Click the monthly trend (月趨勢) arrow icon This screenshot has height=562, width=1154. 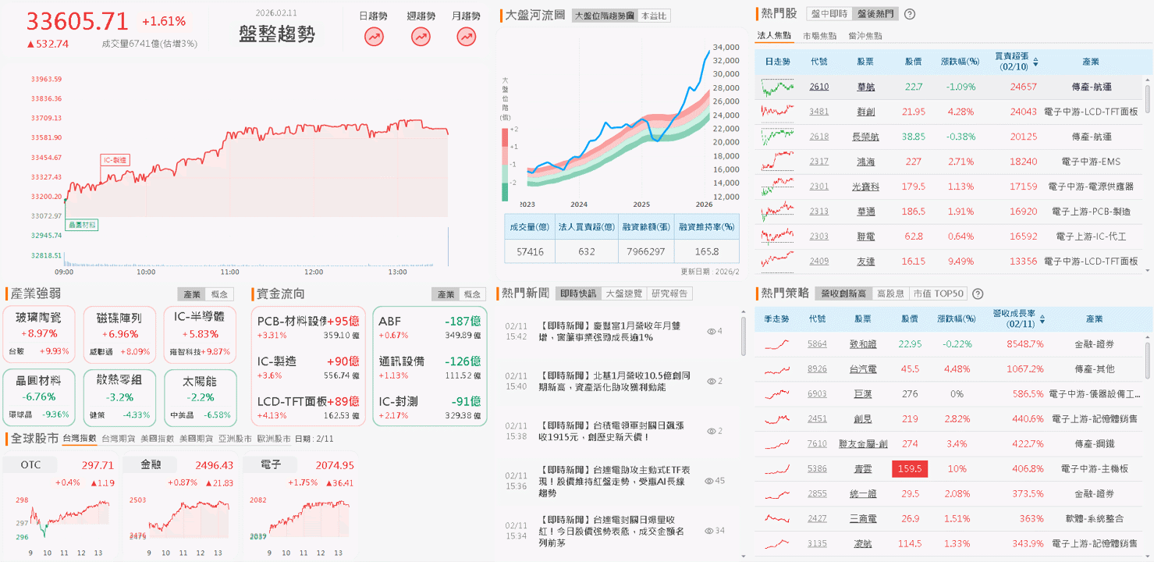[467, 36]
